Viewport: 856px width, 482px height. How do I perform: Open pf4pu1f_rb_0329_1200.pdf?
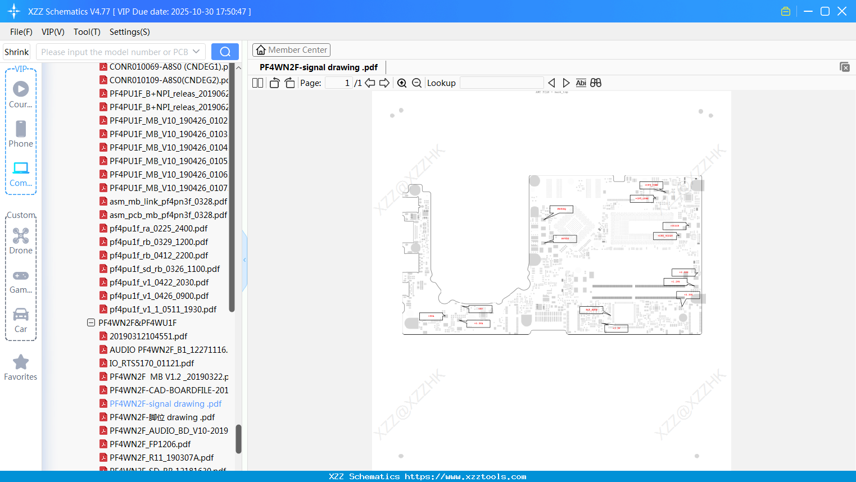(x=153, y=242)
